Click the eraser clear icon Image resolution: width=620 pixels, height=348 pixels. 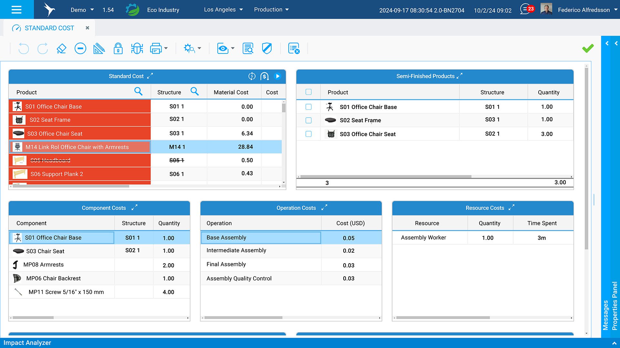click(61, 49)
